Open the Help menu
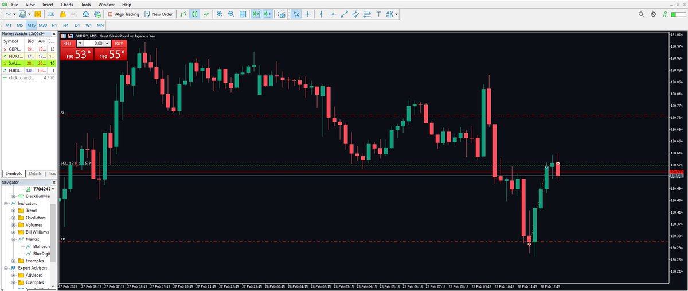Screen dimensions: 688x291 point(126,4)
